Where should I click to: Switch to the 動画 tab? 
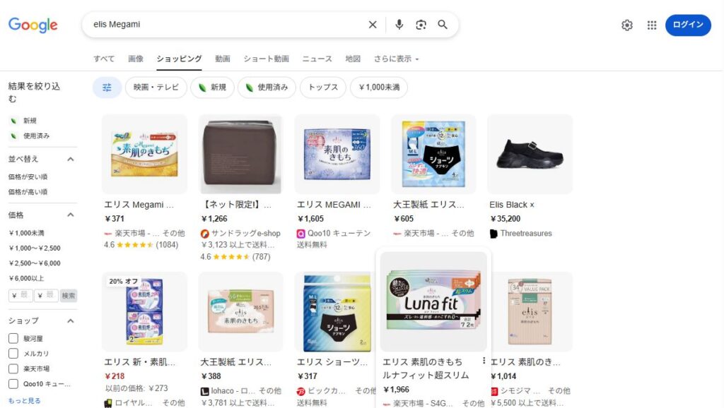(x=222, y=59)
